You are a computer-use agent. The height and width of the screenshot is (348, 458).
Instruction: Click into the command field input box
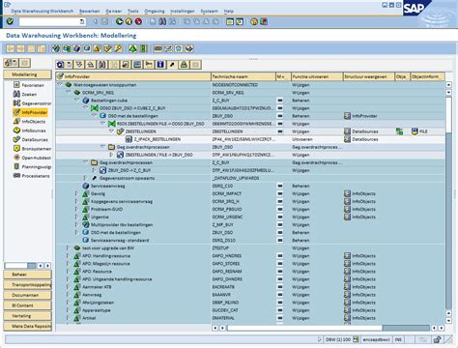[49, 21]
